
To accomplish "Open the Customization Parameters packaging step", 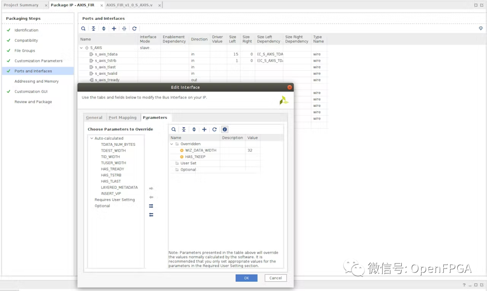I will (x=38, y=61).
